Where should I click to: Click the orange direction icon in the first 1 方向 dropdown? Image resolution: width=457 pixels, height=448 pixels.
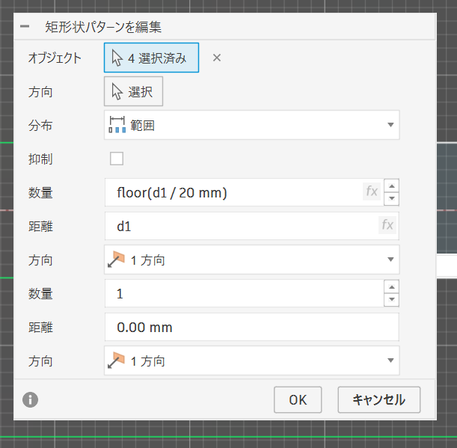pyautogui.click(x=116, y=260)
